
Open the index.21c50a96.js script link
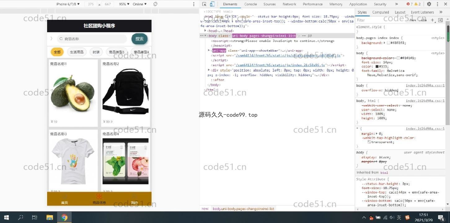[280, 65]
